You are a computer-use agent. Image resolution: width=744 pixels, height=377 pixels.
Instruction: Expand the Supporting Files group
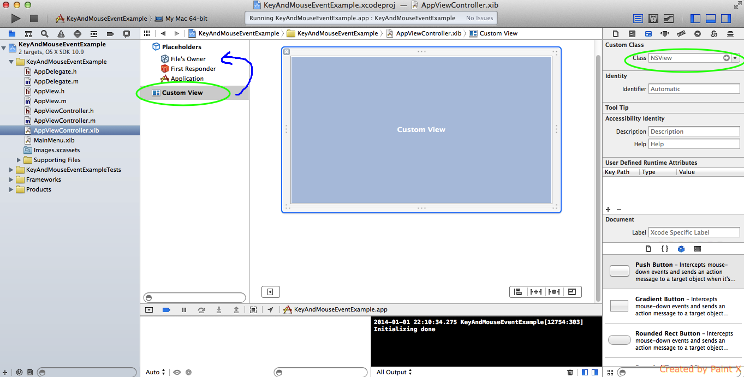(x=19, y=160)
